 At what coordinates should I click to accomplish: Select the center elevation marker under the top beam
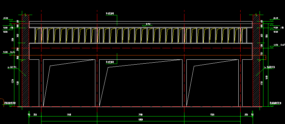144,26
